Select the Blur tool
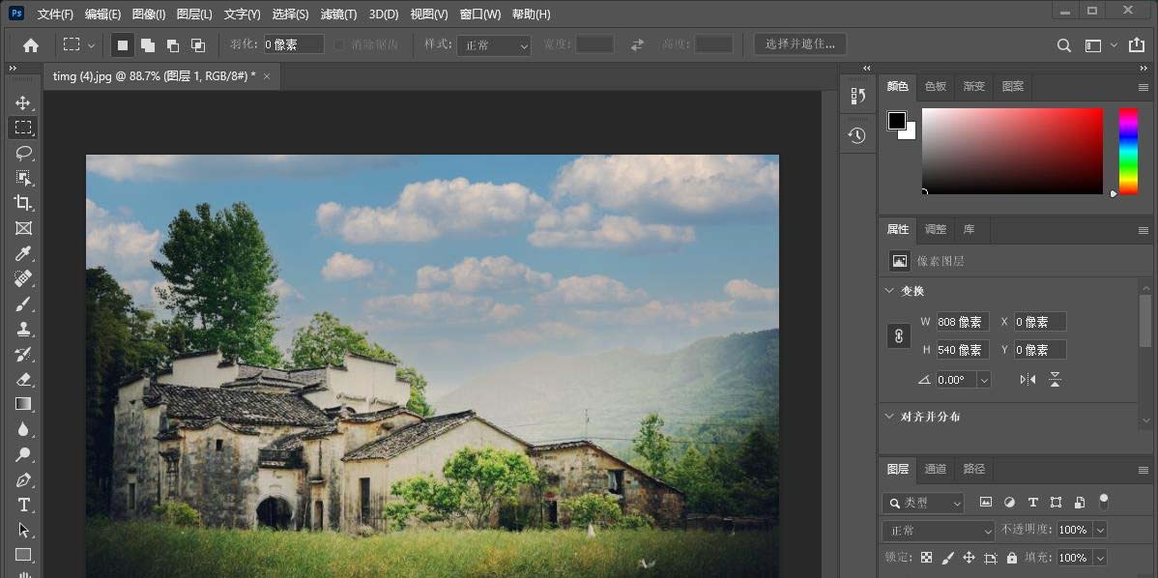This screenshot has width=1158, height=578. 23,429
